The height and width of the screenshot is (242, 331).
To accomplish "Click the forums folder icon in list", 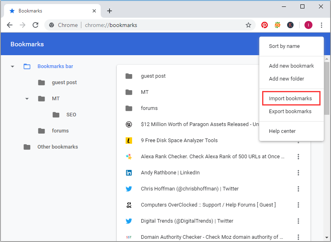I will 129,108.
